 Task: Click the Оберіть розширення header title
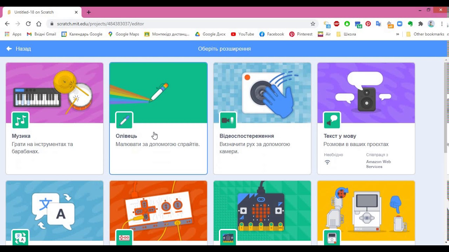click(224, 49)
